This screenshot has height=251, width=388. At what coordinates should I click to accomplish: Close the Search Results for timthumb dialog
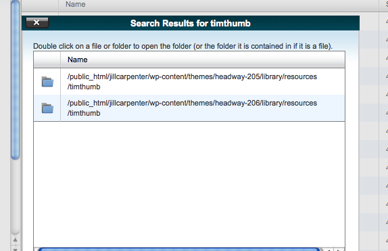[37, 23]
